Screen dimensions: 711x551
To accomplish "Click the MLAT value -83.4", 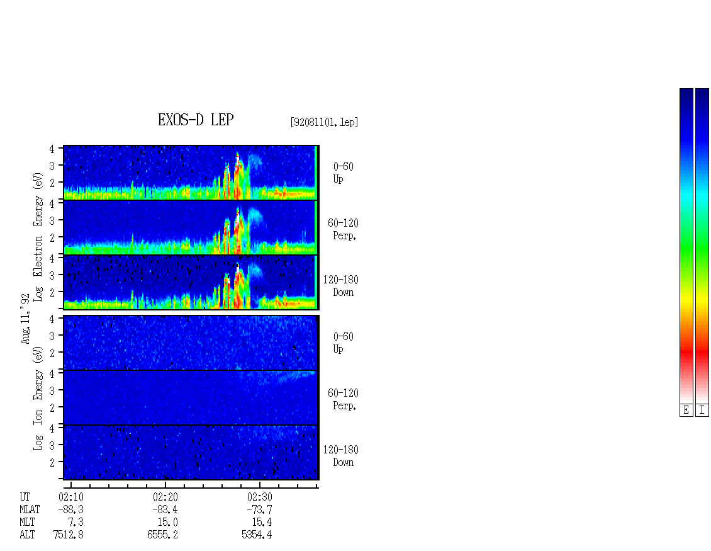I will [x=165, y=509].
